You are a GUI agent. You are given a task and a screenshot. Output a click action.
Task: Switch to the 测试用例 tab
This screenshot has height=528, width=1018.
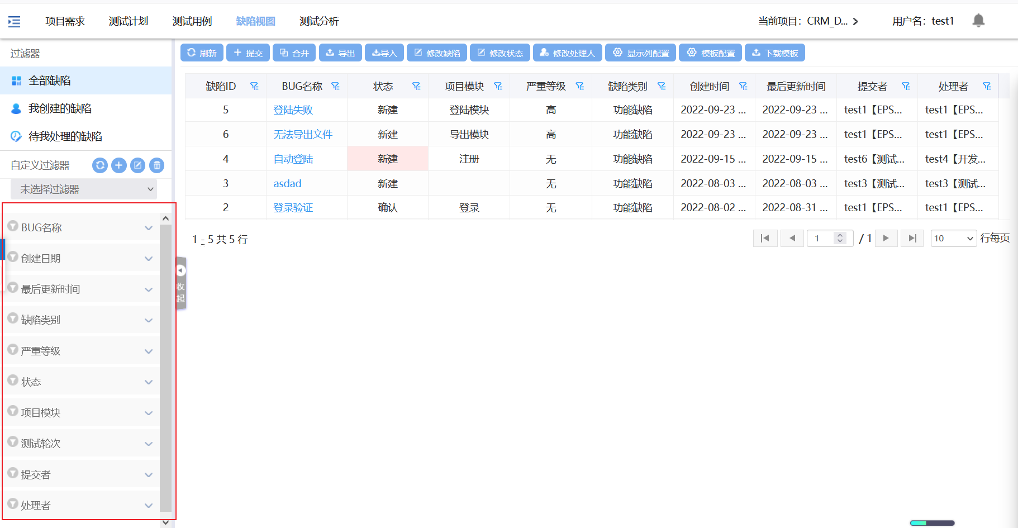click(x=192, y=21)
